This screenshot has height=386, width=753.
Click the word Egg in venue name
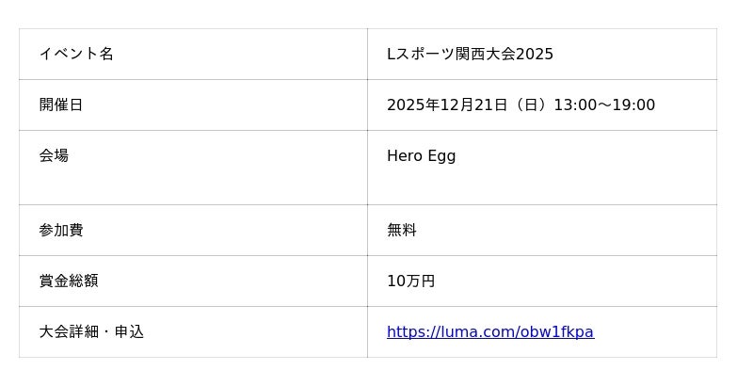click(x=441, y=156)
